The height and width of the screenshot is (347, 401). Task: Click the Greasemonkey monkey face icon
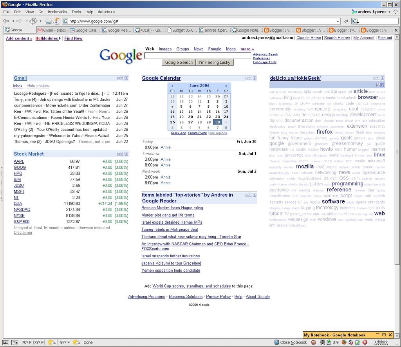pyautogui.click(x=313, y=342)
